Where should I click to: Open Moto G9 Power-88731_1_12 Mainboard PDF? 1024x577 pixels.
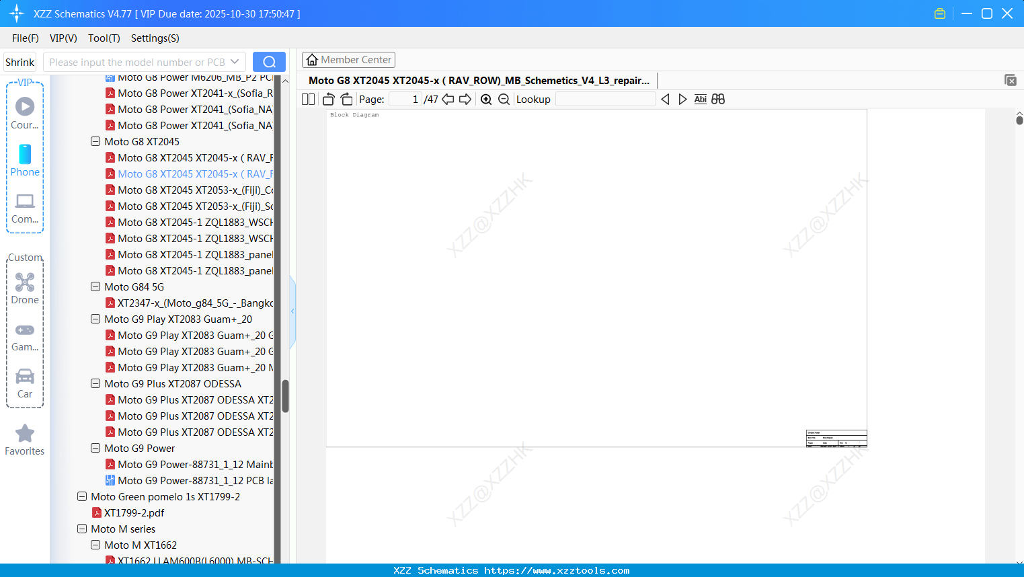[x=189, y=465]
